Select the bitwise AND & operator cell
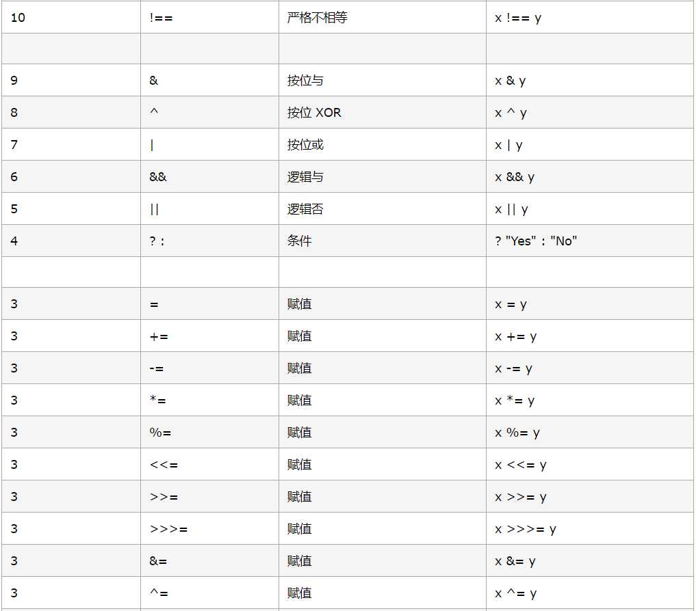Viewport: 696px width, 611px height. coord(209,80)
